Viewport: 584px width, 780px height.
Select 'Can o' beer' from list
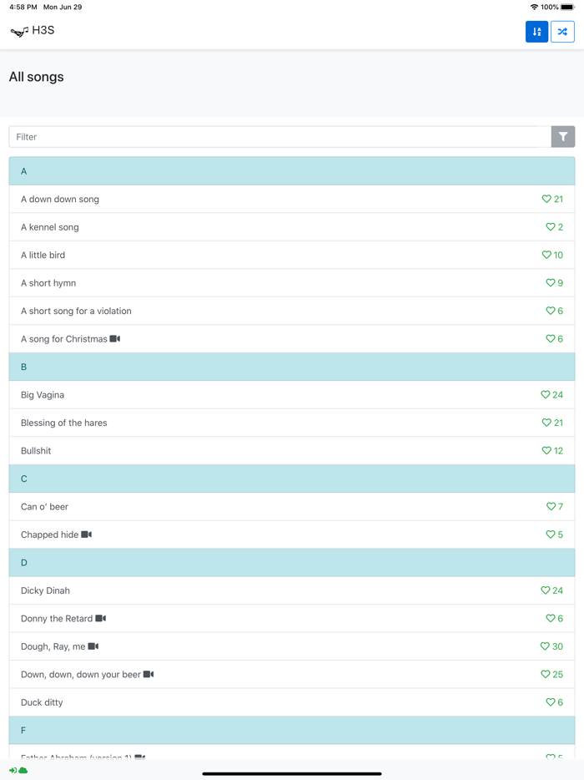(45, 507)
